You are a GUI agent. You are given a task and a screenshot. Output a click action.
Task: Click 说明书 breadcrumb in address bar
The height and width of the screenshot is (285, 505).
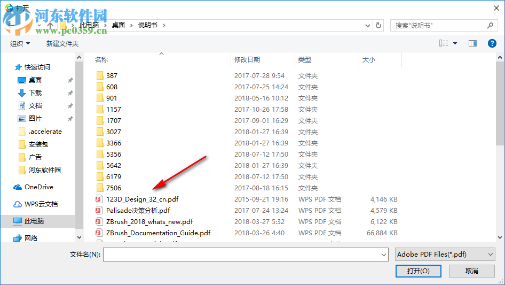[x=147, y=25]
